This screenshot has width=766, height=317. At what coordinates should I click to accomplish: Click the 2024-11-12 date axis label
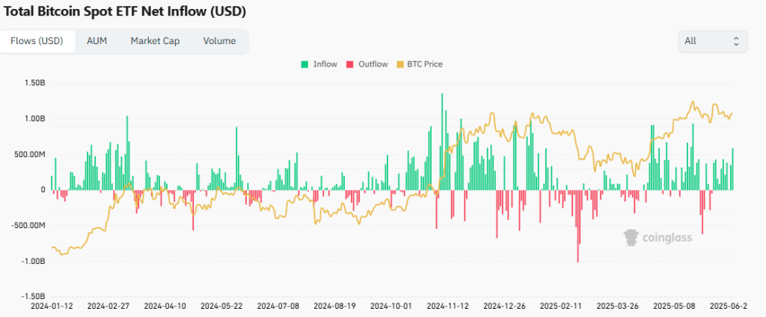pos(447,307)
